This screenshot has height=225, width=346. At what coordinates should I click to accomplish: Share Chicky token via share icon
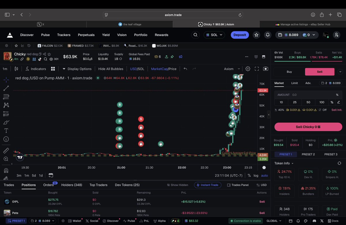pos(44,54)
